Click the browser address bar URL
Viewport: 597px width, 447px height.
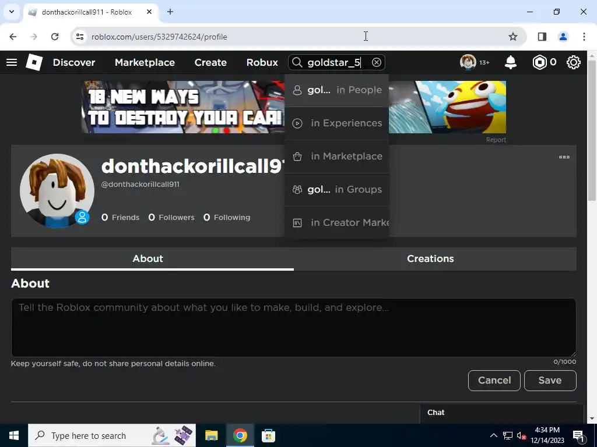pyautogui.click(x=159, y=37)
